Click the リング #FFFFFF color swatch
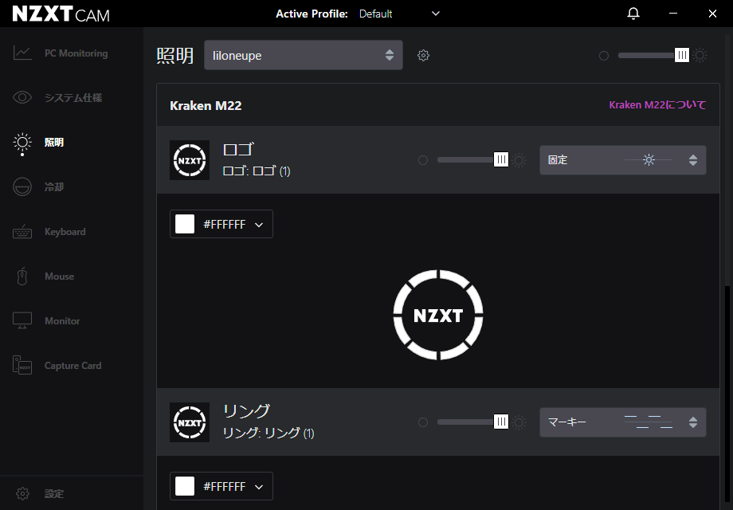733x510 pixels. [x=185, y=486]
